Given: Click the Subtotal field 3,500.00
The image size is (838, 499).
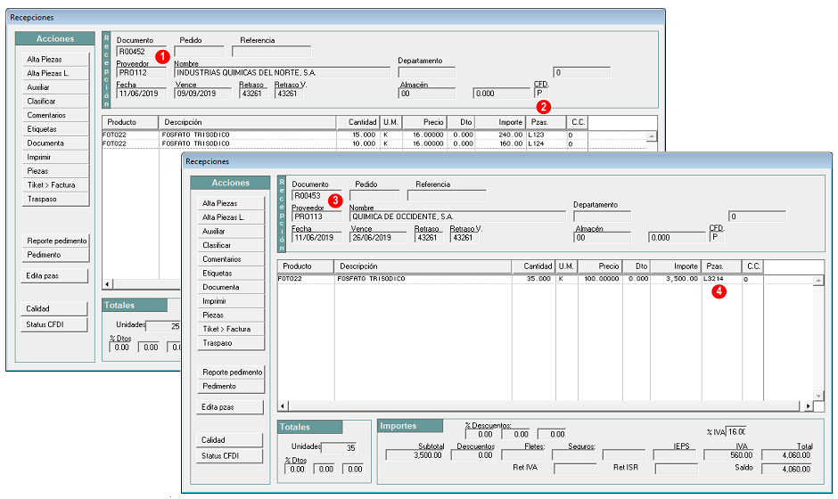Looking at the screenshot, I should coord(415,455).
